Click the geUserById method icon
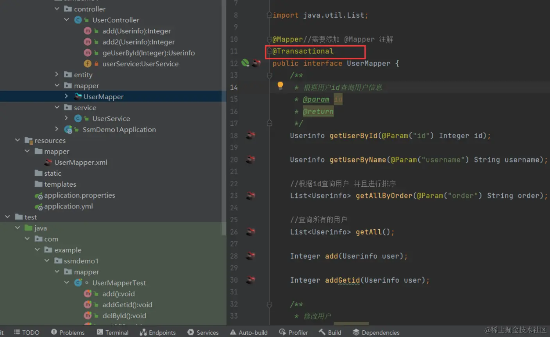The height and width of the screenshot is (337, 550). (x=87, y=53)
